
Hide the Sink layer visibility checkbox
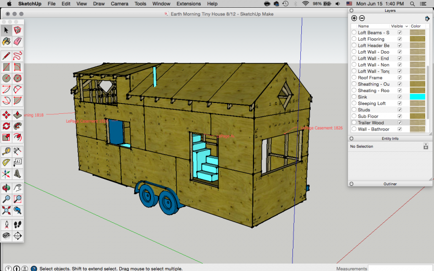(400, 97)
